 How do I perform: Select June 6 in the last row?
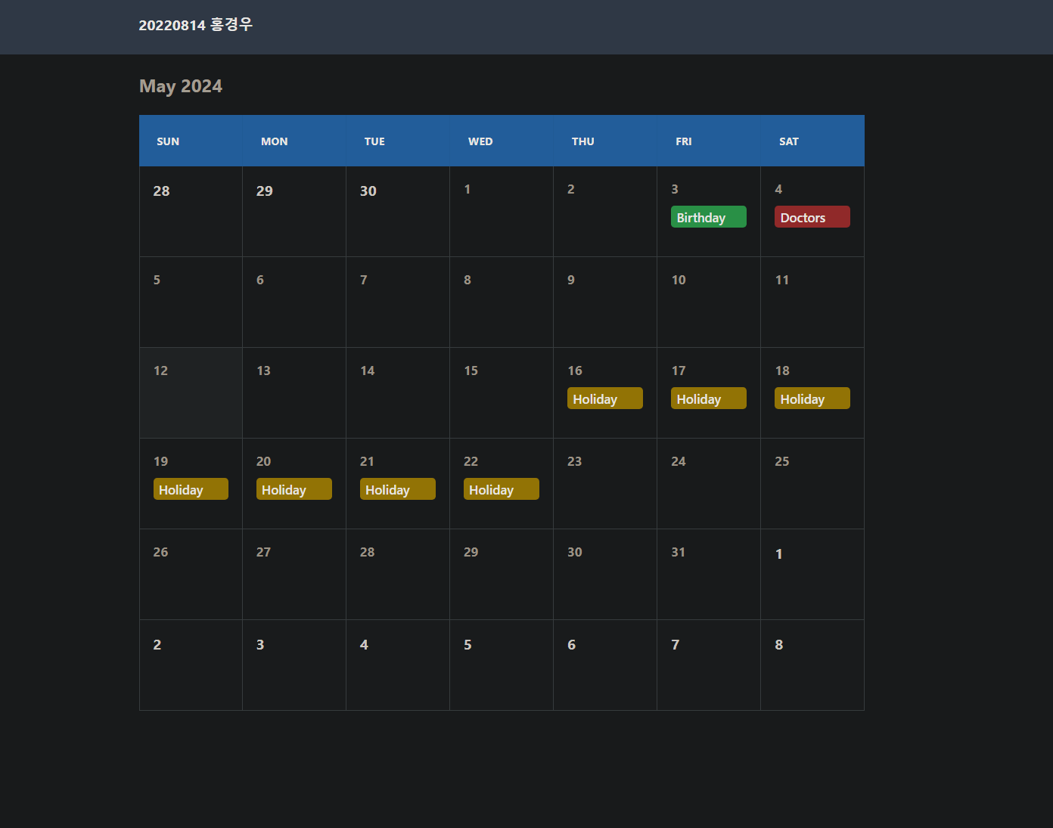[605, 665]
